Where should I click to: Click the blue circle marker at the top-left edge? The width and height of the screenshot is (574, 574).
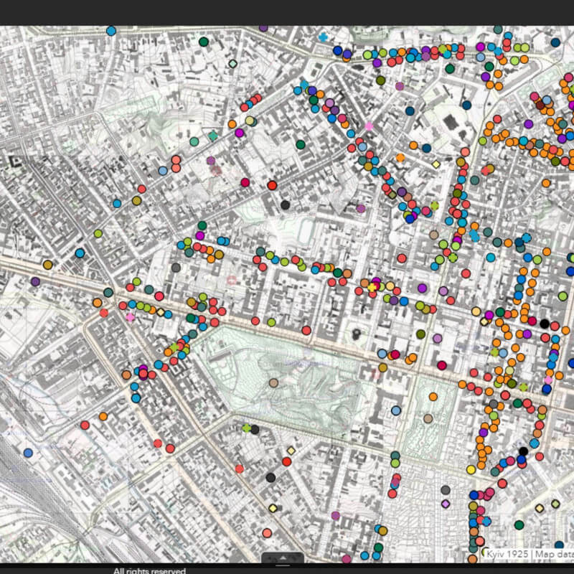[x=110, y=31]
